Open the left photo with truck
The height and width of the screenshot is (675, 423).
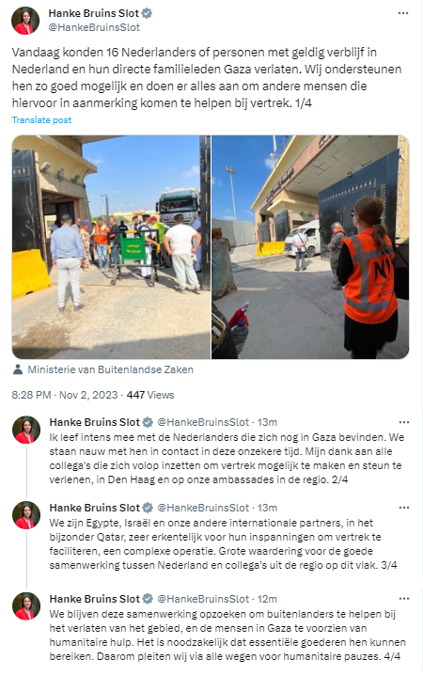pyautogui.click(x=111, y=247)
